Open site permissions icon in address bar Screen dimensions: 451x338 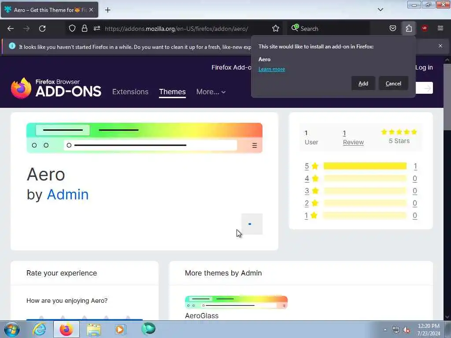[x=97, y=28]
